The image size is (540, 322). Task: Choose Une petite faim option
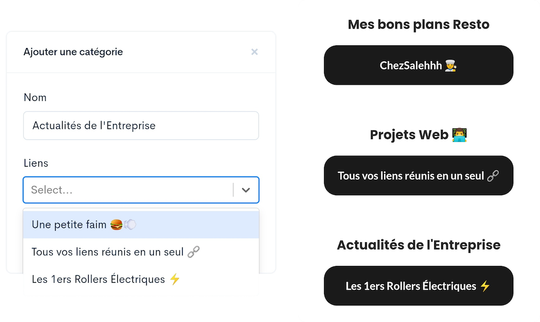[141, 224]
